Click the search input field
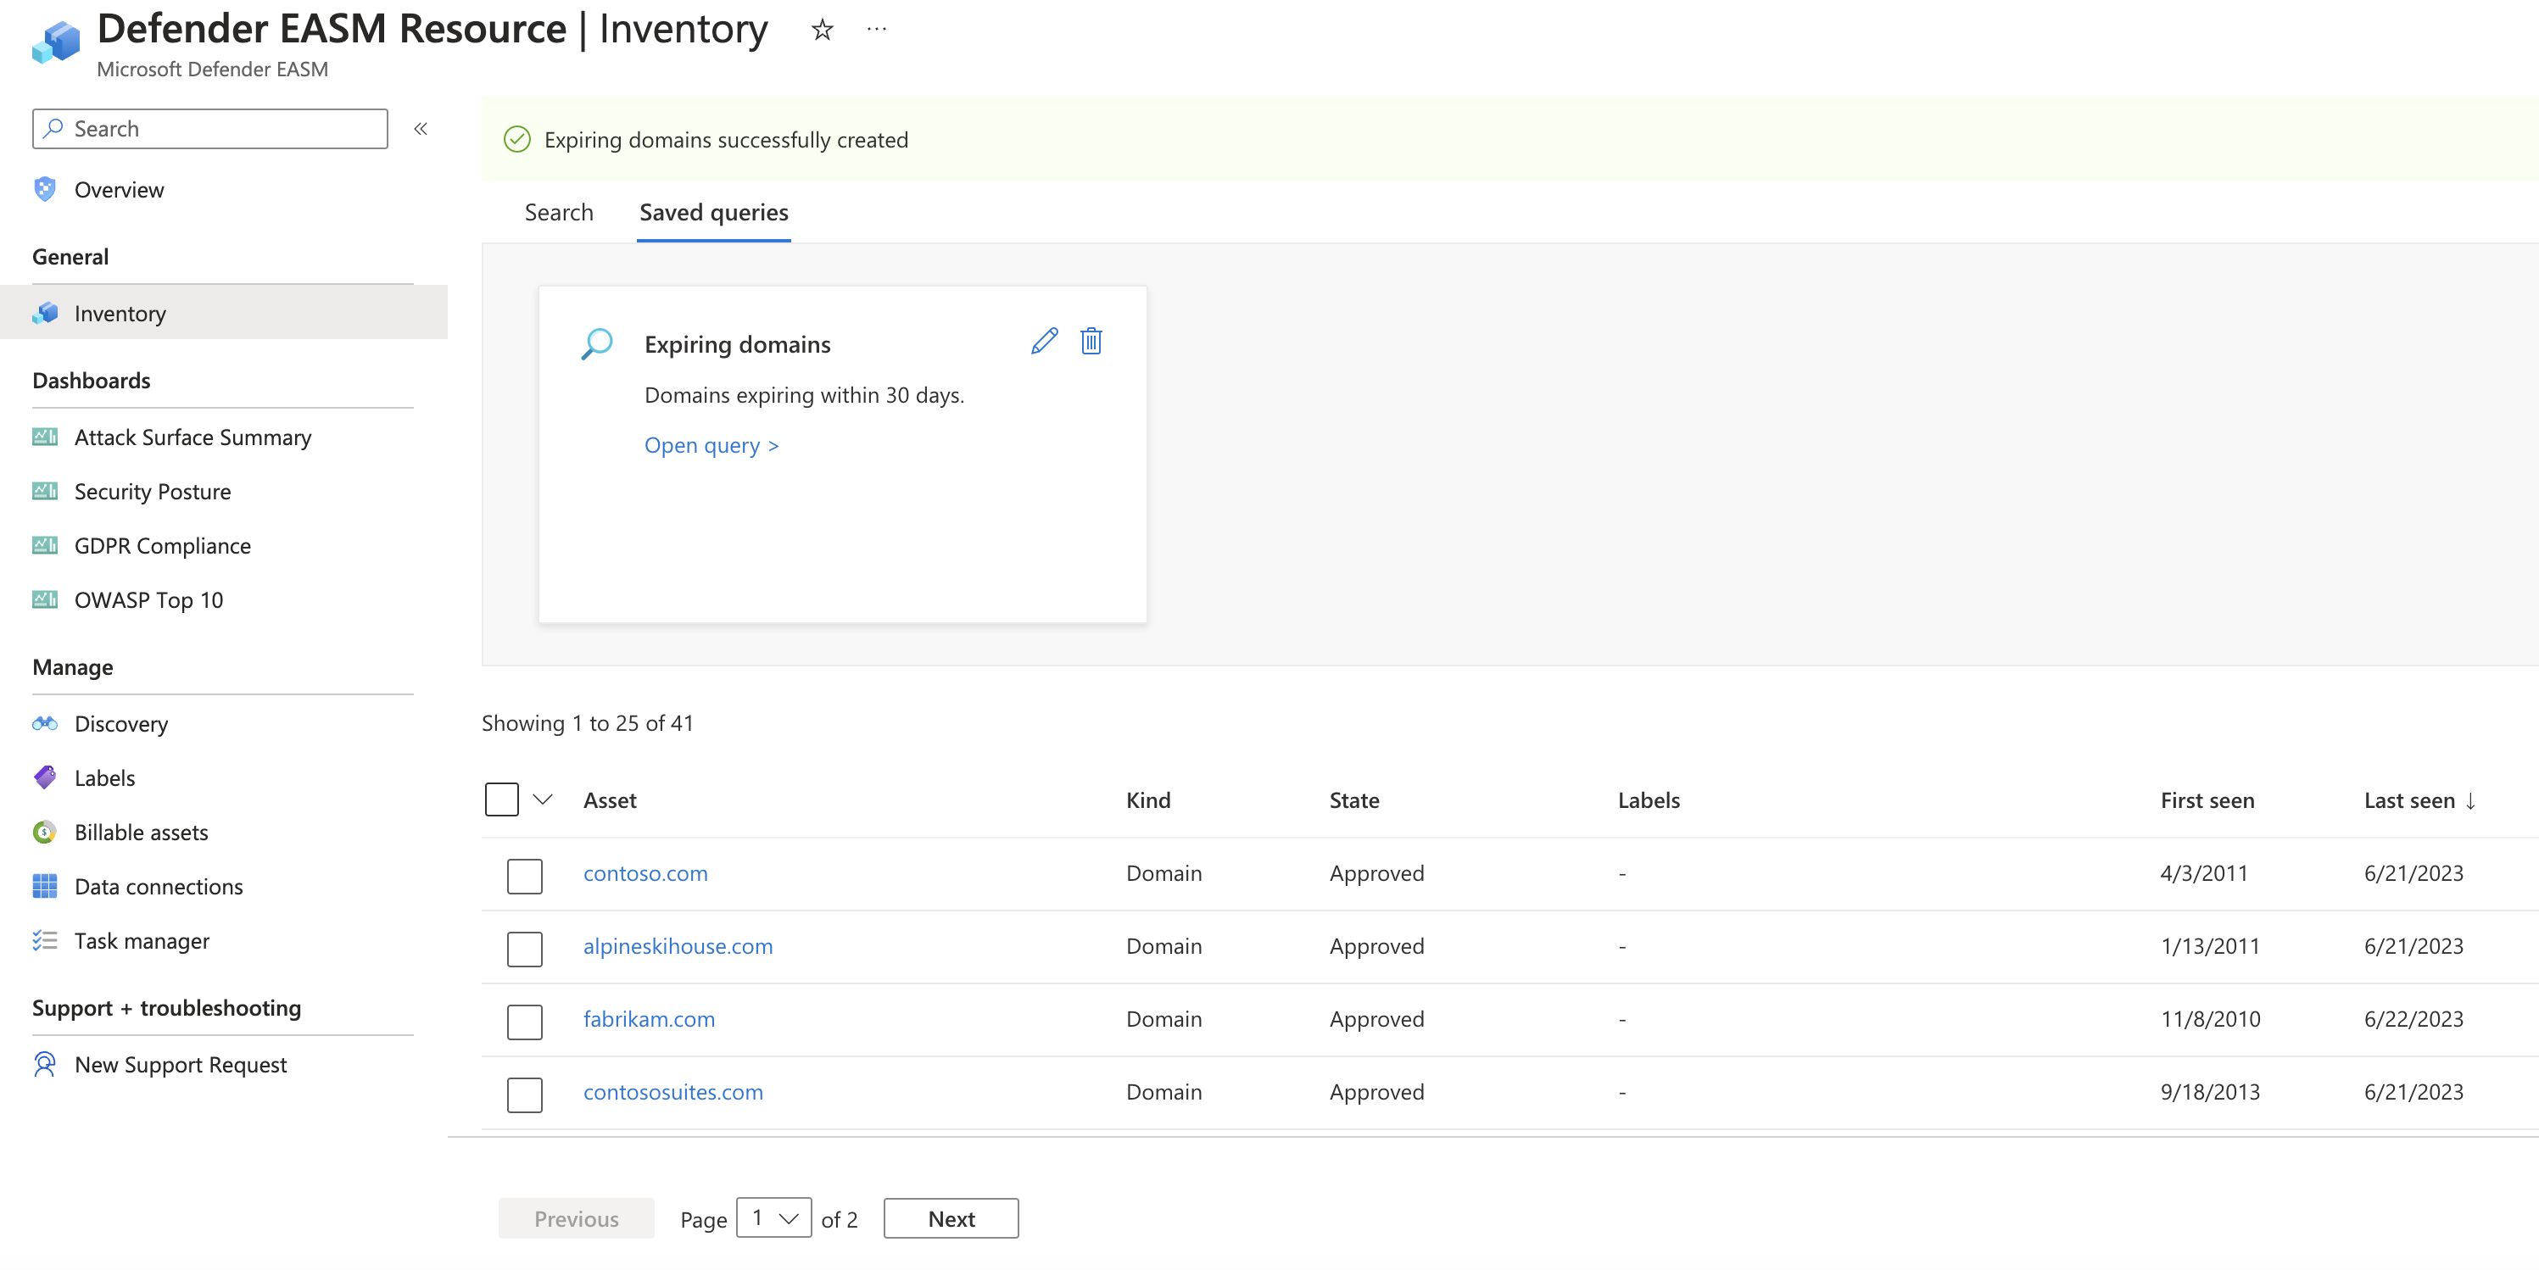Image resolution: width=2539 pixels, height=1270 pixels. 210,126
